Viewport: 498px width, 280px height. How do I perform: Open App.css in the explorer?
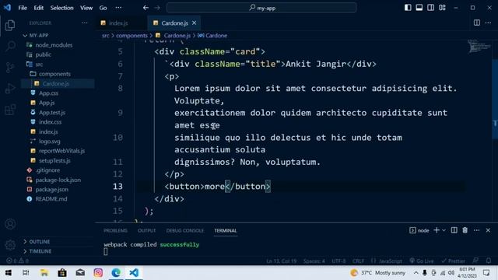coord(48,93)
